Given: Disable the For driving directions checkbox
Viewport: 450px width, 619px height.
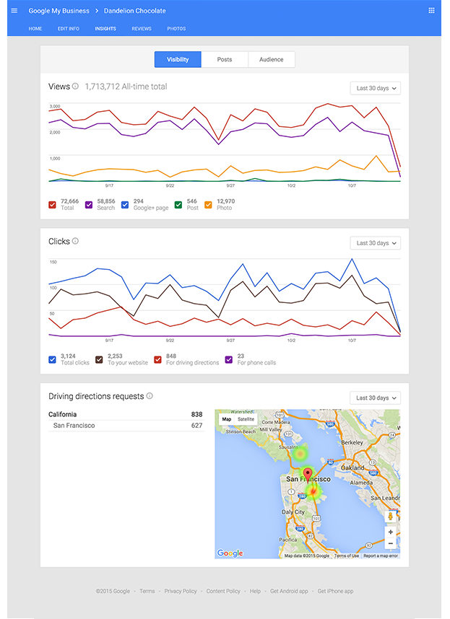Looking at the screenshot, I should coord(157,359).
